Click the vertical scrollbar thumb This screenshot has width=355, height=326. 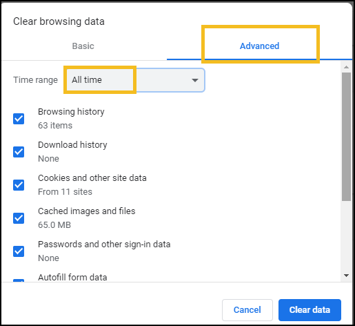(346, 137)
